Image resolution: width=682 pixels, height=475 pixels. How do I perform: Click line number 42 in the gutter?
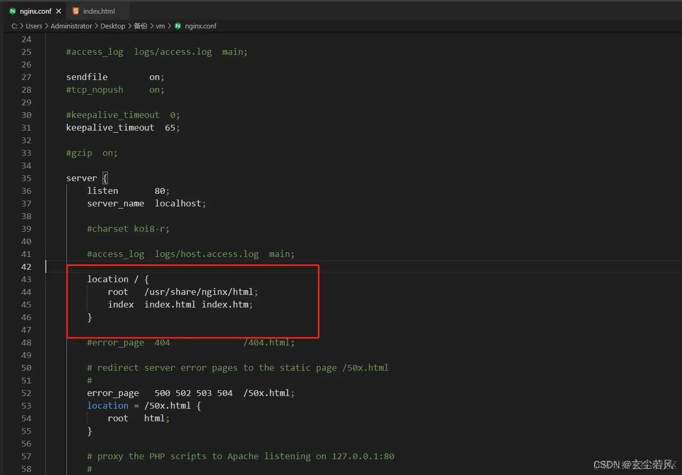pos(26,266)
